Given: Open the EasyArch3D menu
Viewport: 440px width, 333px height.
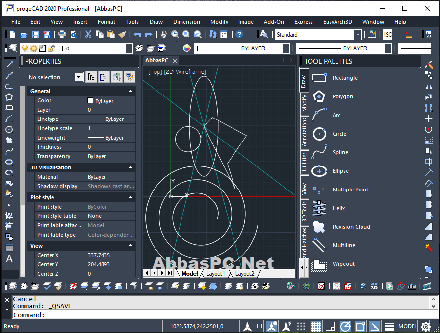Looking at the screenshot, I should 337,22.
